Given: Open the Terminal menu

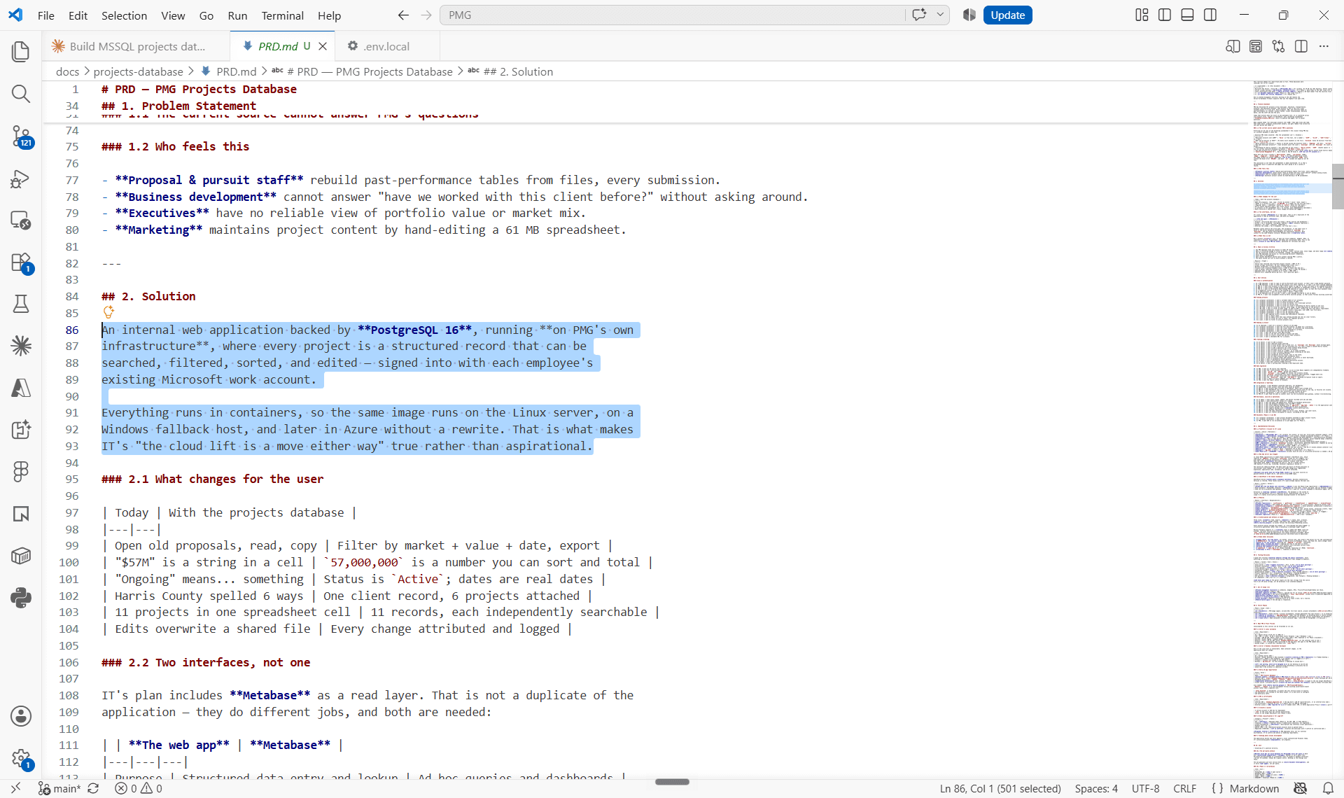Looking at the screenshot, I should click(282, 15).
